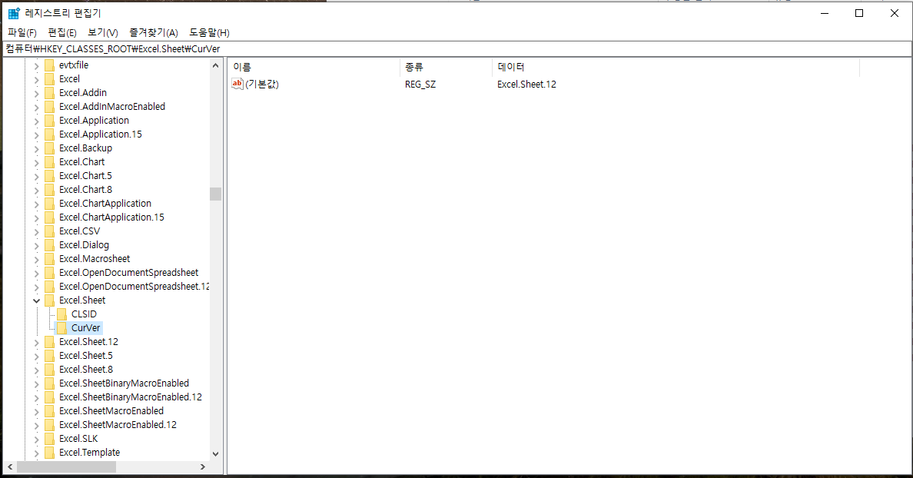
Task: Click the Excel.Dialog folder icon
Action: pyautogui.click(x=49, y=245)
